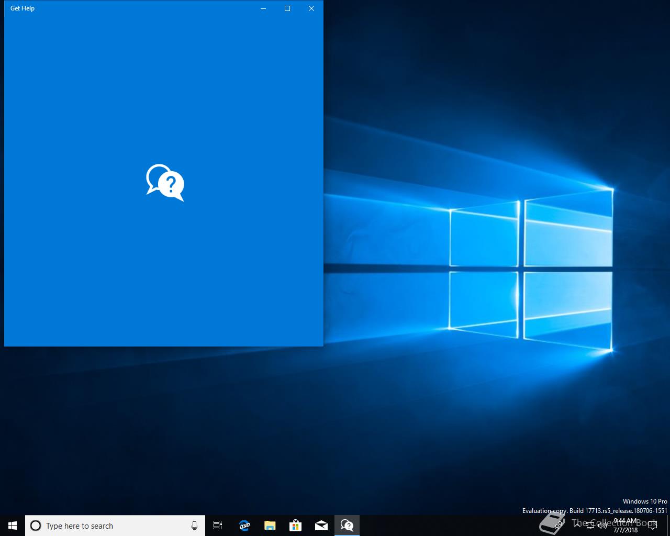Open the network status tray icon
The image size is (670, 536).
[x=590, y=526]
